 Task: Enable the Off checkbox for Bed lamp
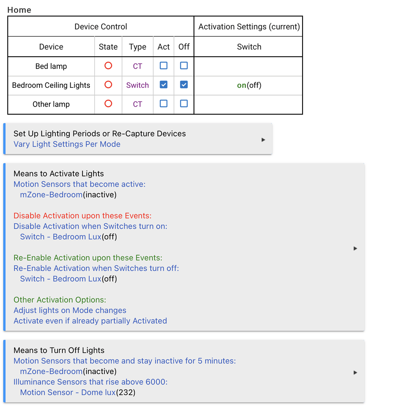(x=184, y=66)
